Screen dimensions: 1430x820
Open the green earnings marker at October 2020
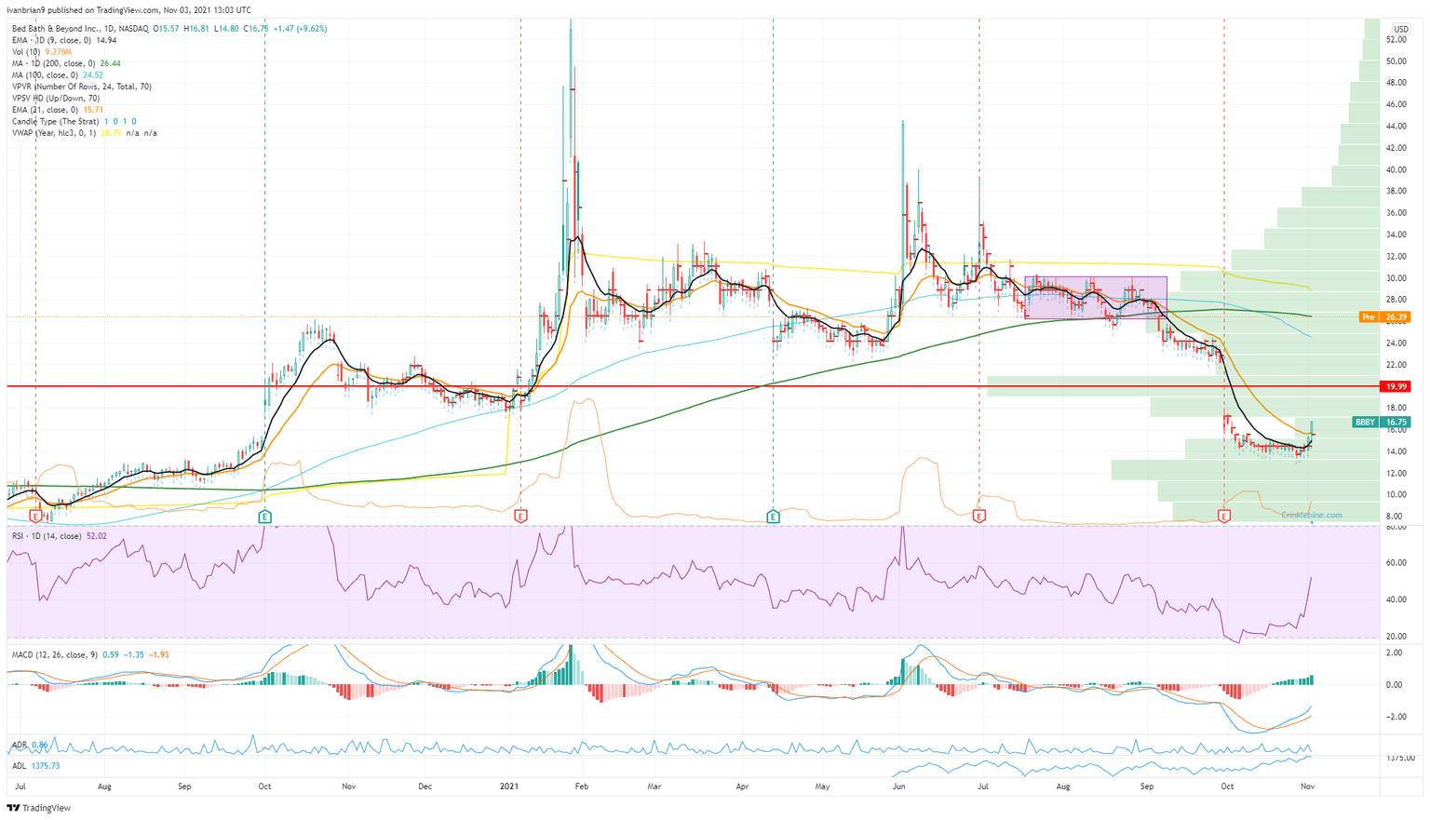click(x=265, y=516)
